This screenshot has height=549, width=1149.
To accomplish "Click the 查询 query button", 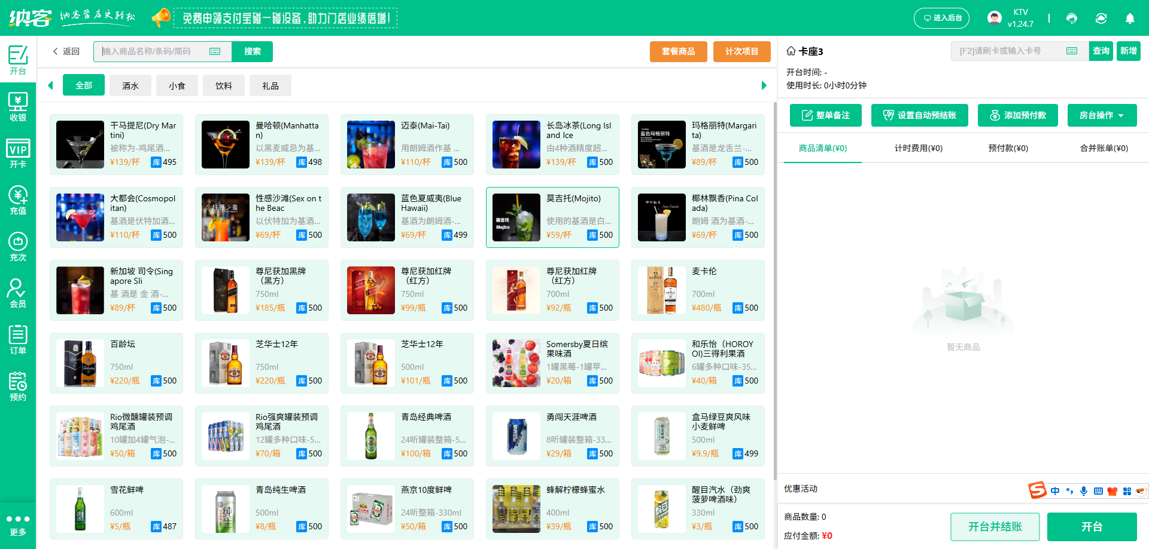I will 1101,51.
